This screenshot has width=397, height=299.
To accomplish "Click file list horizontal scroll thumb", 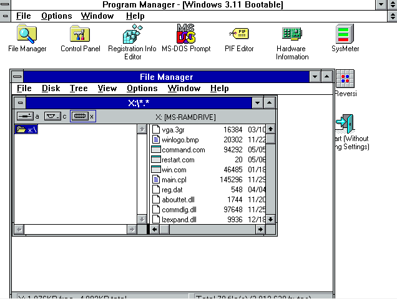I will tap(165, 229).
